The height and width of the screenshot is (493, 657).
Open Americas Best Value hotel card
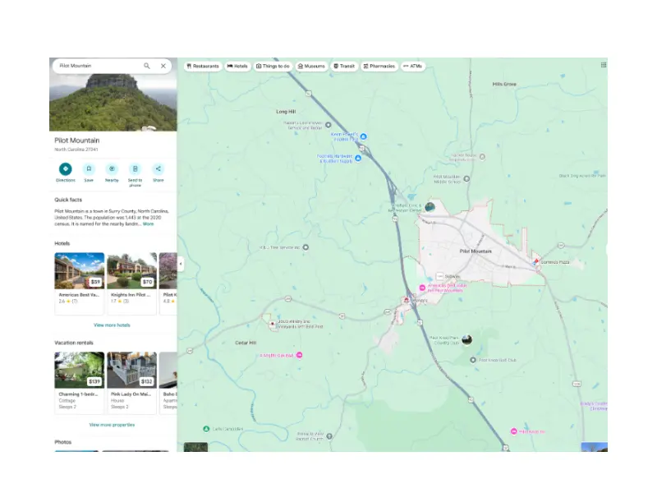coord(80,282)
